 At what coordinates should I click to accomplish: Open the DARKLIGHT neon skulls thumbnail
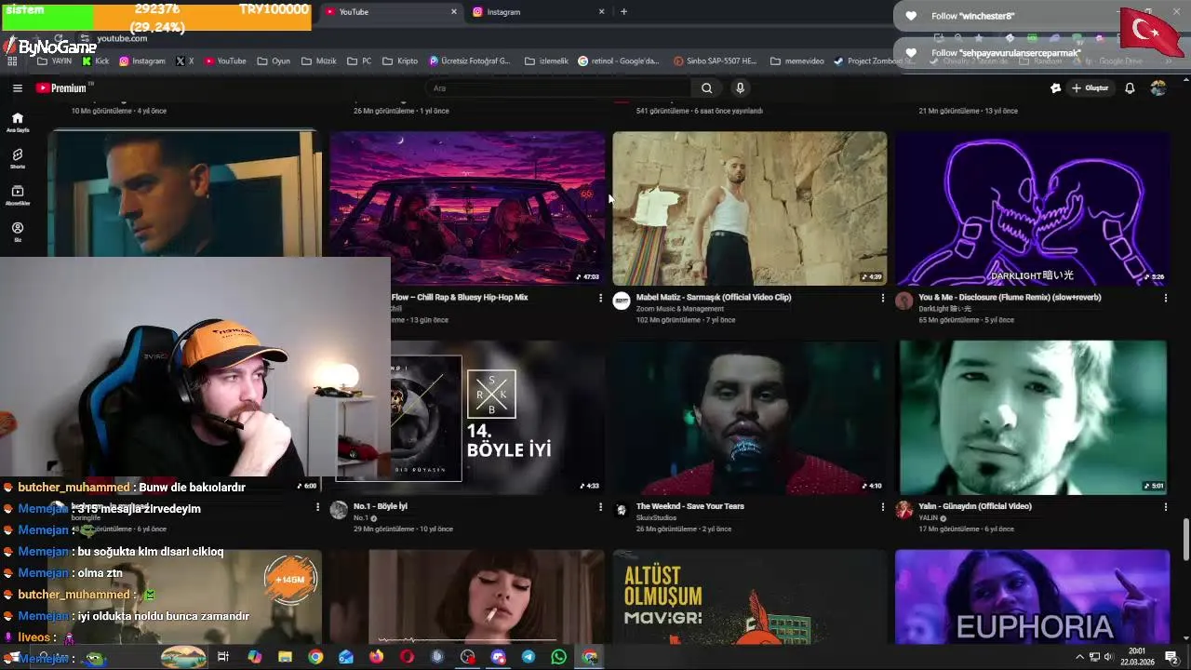point(1033,208)
